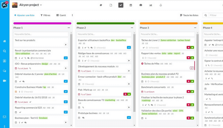Click Phase 1 scroll down arrow
This screenshot has width=223, height=128.
pyautogui.click(x=71, y=125)
